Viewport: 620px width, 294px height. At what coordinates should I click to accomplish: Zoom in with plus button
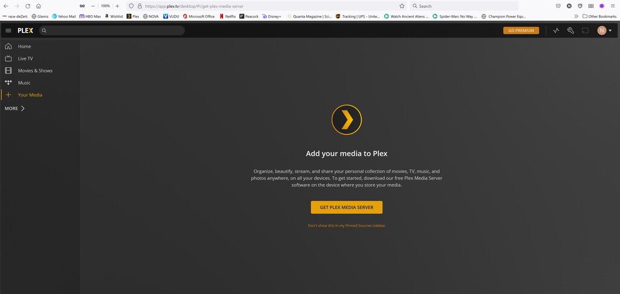(x=117, y=6)
